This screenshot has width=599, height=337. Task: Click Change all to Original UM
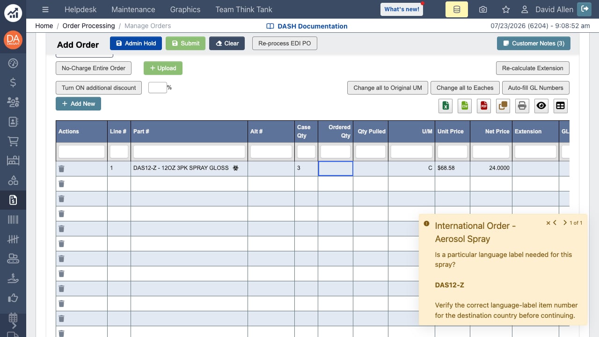coord(387,88)
